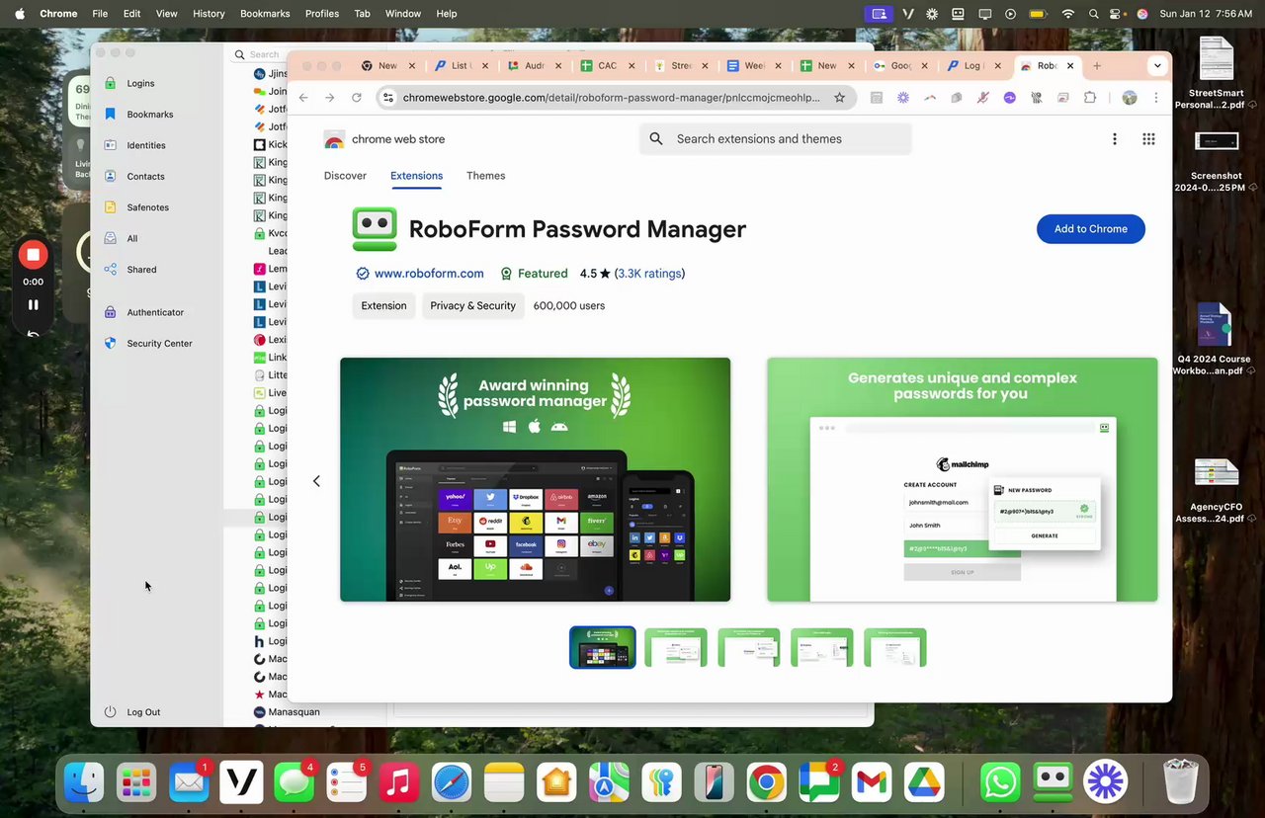
Task: Click the Chrome Web Store logo
Action: click(384, 139)
